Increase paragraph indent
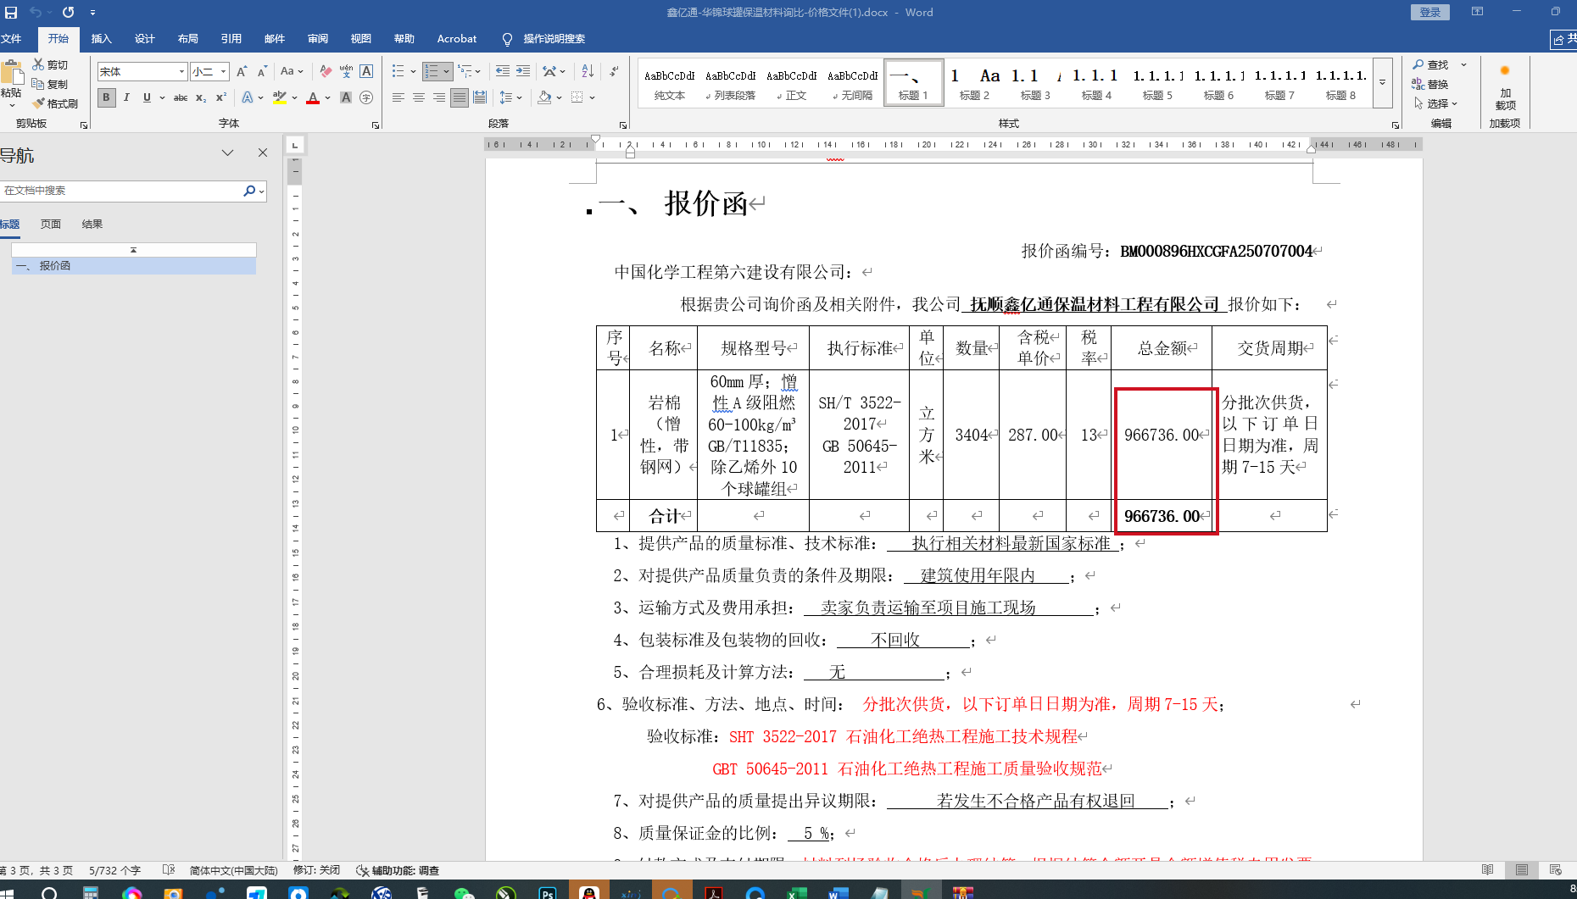The image size is (1577, 899). [x=523, y=71]
